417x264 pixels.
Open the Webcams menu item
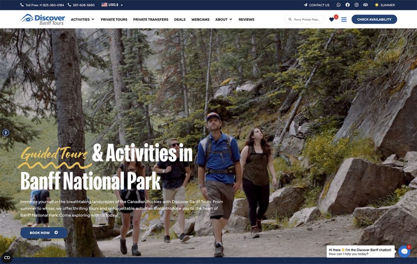click(x=200, y=20)
